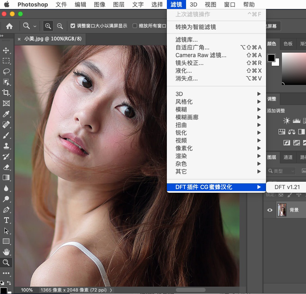Image resolution: width=306 pixels, height=294 pixels.
Task: Select the Spot Healing Brush tool
Action: [6, 125]
